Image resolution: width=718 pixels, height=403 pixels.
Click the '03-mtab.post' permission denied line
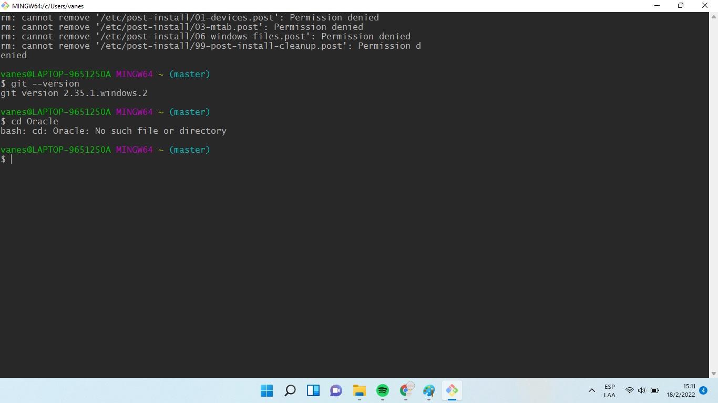click(182, 27)
